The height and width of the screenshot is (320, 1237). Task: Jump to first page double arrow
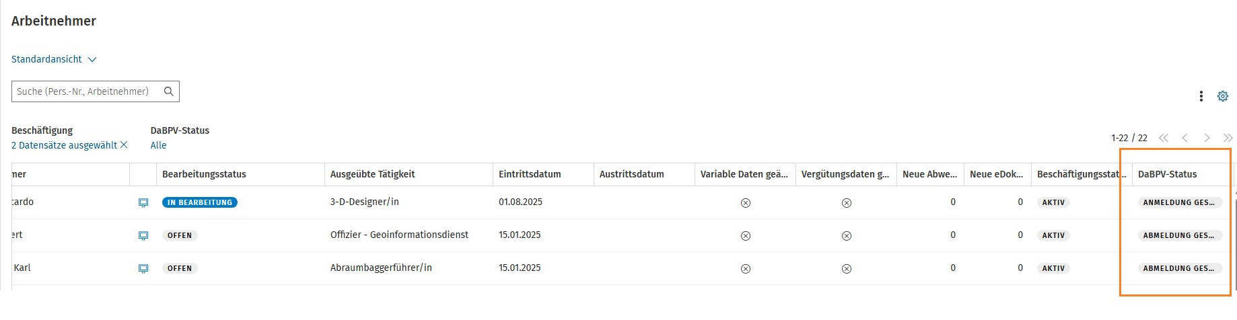(1164, 138)
